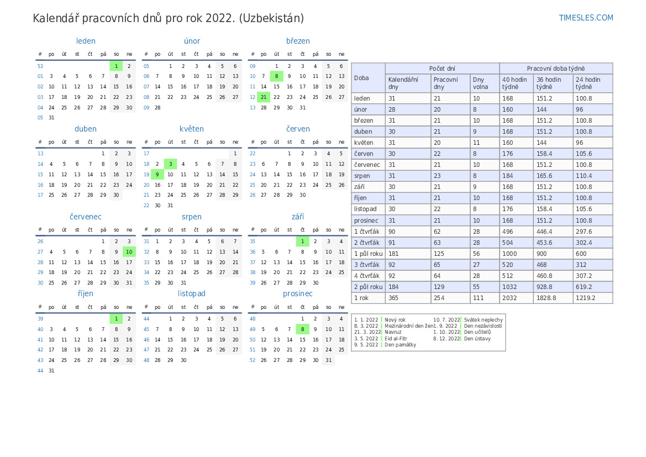The width and height of the screenshot is (646, 457).
Task: Click Eid al-Fitr legend entry
Action: [x=396, y=339]
